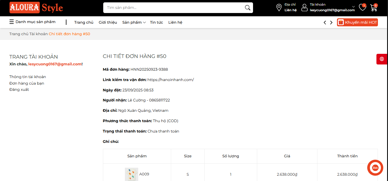Click the A009 product thumbnail
Screen dimensions: 388x181
click(x=131, y=174)
